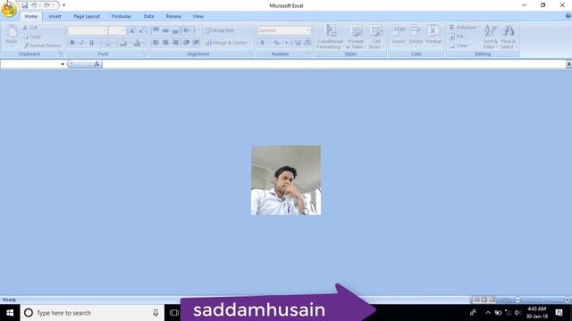572x321 pixels.
Task: Open Clipboard group dialog launcher
Action: click(x=61, y=53)
